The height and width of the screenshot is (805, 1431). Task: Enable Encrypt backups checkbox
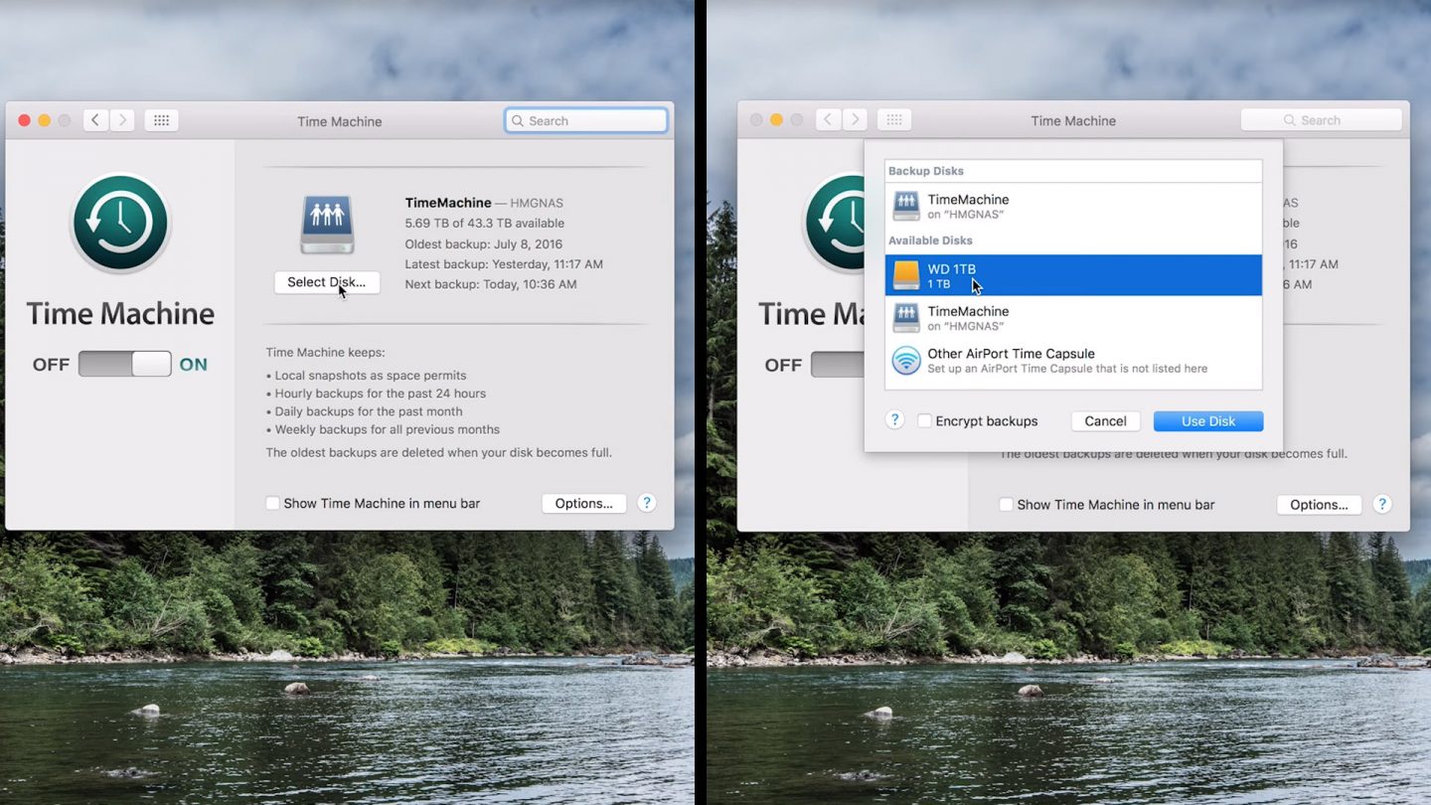(924, 420)
